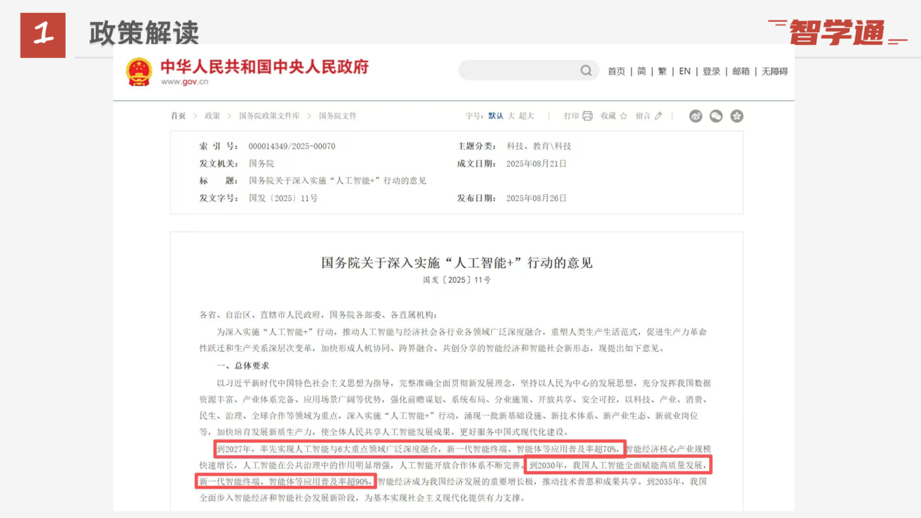Set font size to 默认
The height and width of the screenshot is (518, 921).
pos(496,116)
